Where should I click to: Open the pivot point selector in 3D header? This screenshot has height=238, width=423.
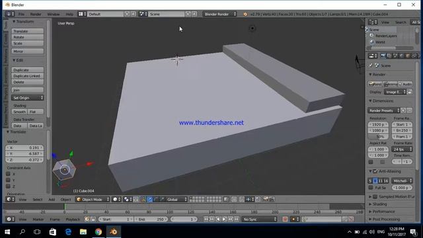click(128, 200)
